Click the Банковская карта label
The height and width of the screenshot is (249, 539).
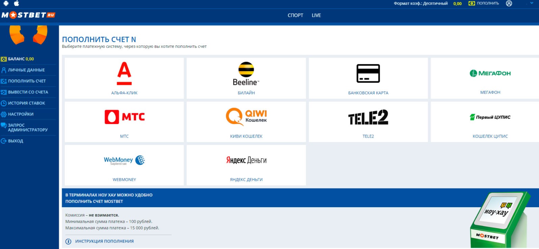pos(368,93)
